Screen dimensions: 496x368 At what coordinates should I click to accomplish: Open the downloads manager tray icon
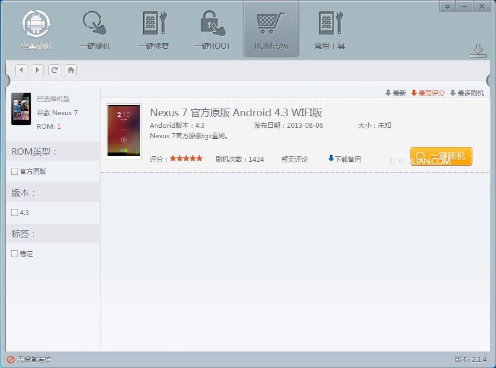tap(478, 51)
